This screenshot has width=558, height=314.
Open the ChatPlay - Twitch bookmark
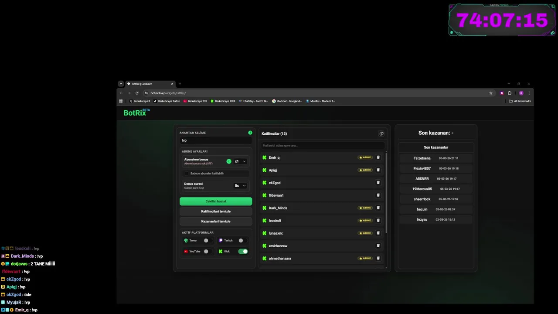pyautogui.click(x=253, y=101)
